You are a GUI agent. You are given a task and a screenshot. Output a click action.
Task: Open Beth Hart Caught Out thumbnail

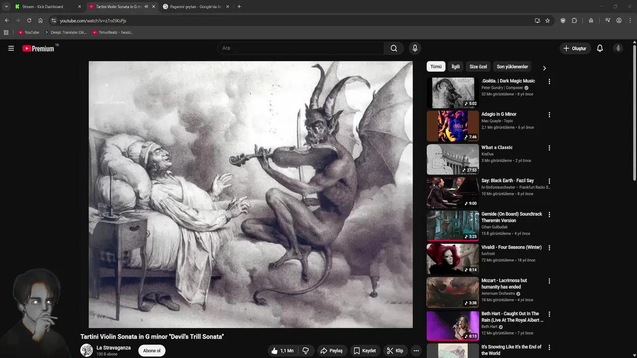click(x=453, y=325)
